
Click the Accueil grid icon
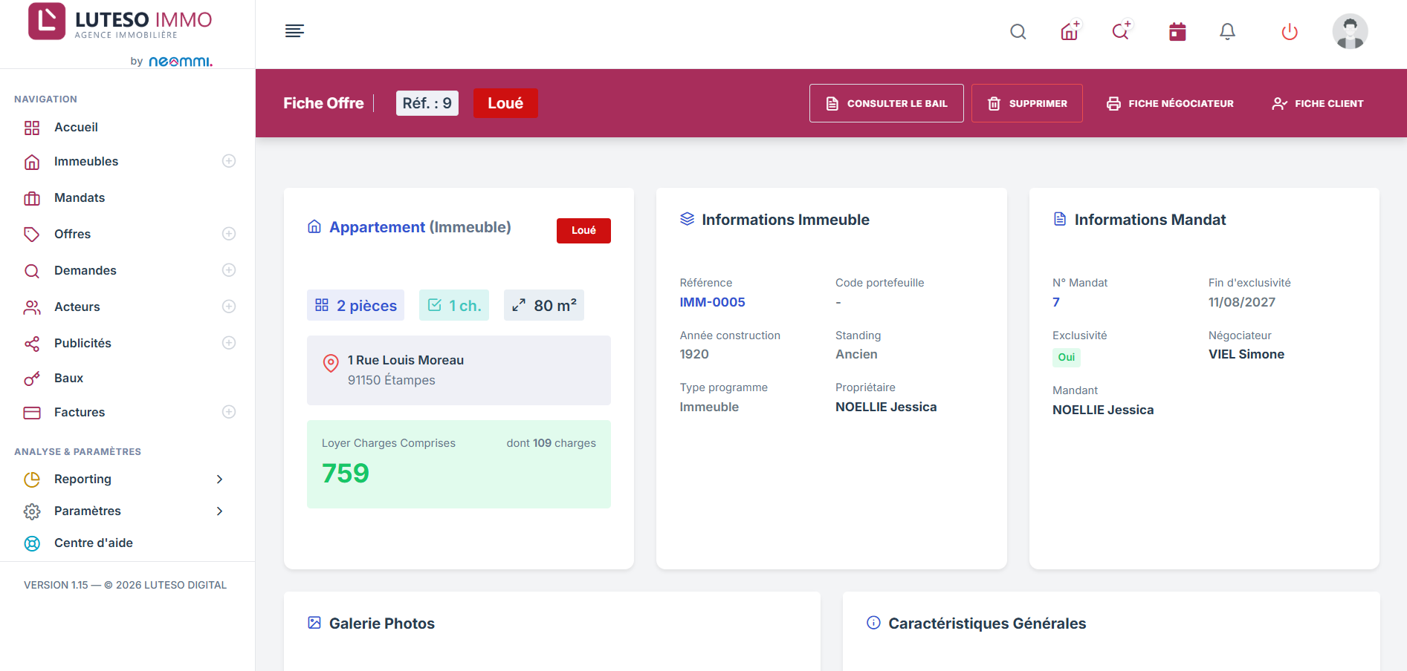pos(32,128)
